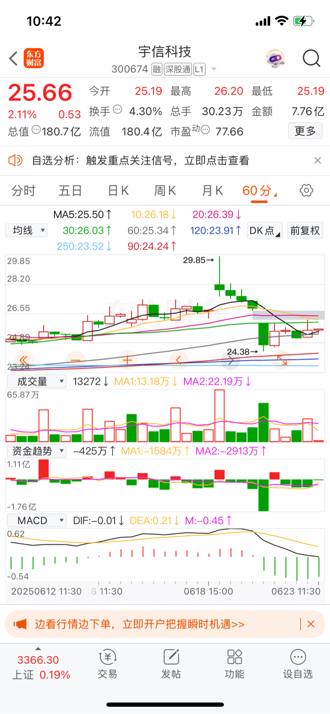
Task: Tap info icon beside 市盈动
Action: tap(205, 129)
